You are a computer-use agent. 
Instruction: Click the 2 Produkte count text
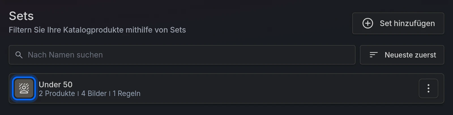click(57, 94)
